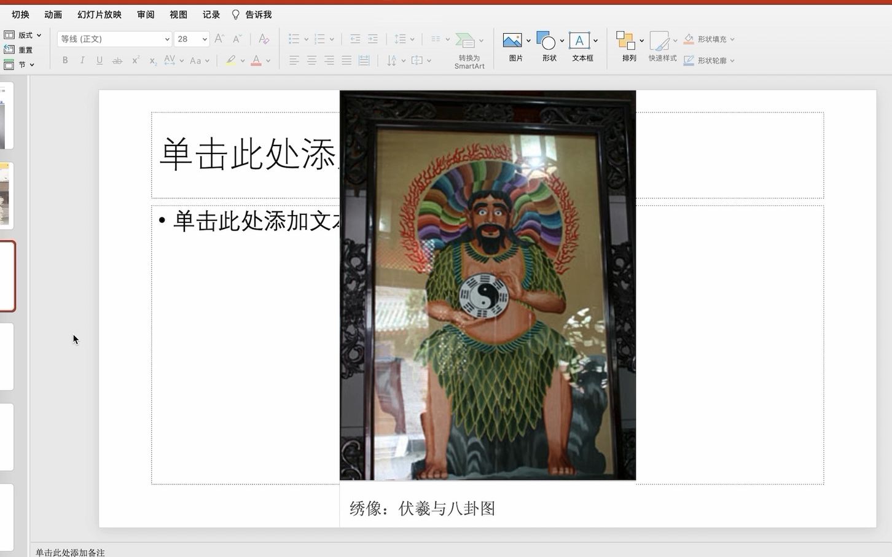Apply the red font color

(256, 60)
